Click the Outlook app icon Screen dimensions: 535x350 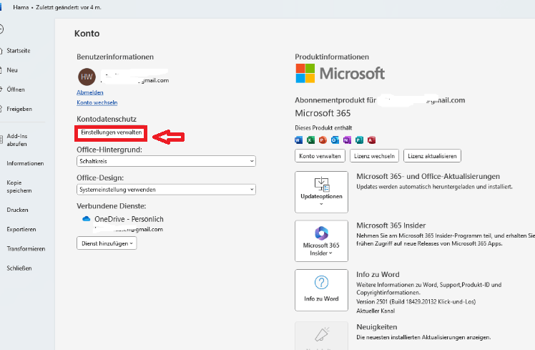pyautogui.click(x=335, y=140)
